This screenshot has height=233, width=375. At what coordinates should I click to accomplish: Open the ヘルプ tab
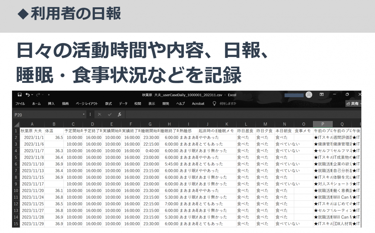pos(180,104)
